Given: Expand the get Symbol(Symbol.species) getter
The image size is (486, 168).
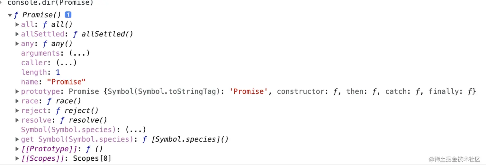Looking at the screenshot, I should click(x=17, y=140).
